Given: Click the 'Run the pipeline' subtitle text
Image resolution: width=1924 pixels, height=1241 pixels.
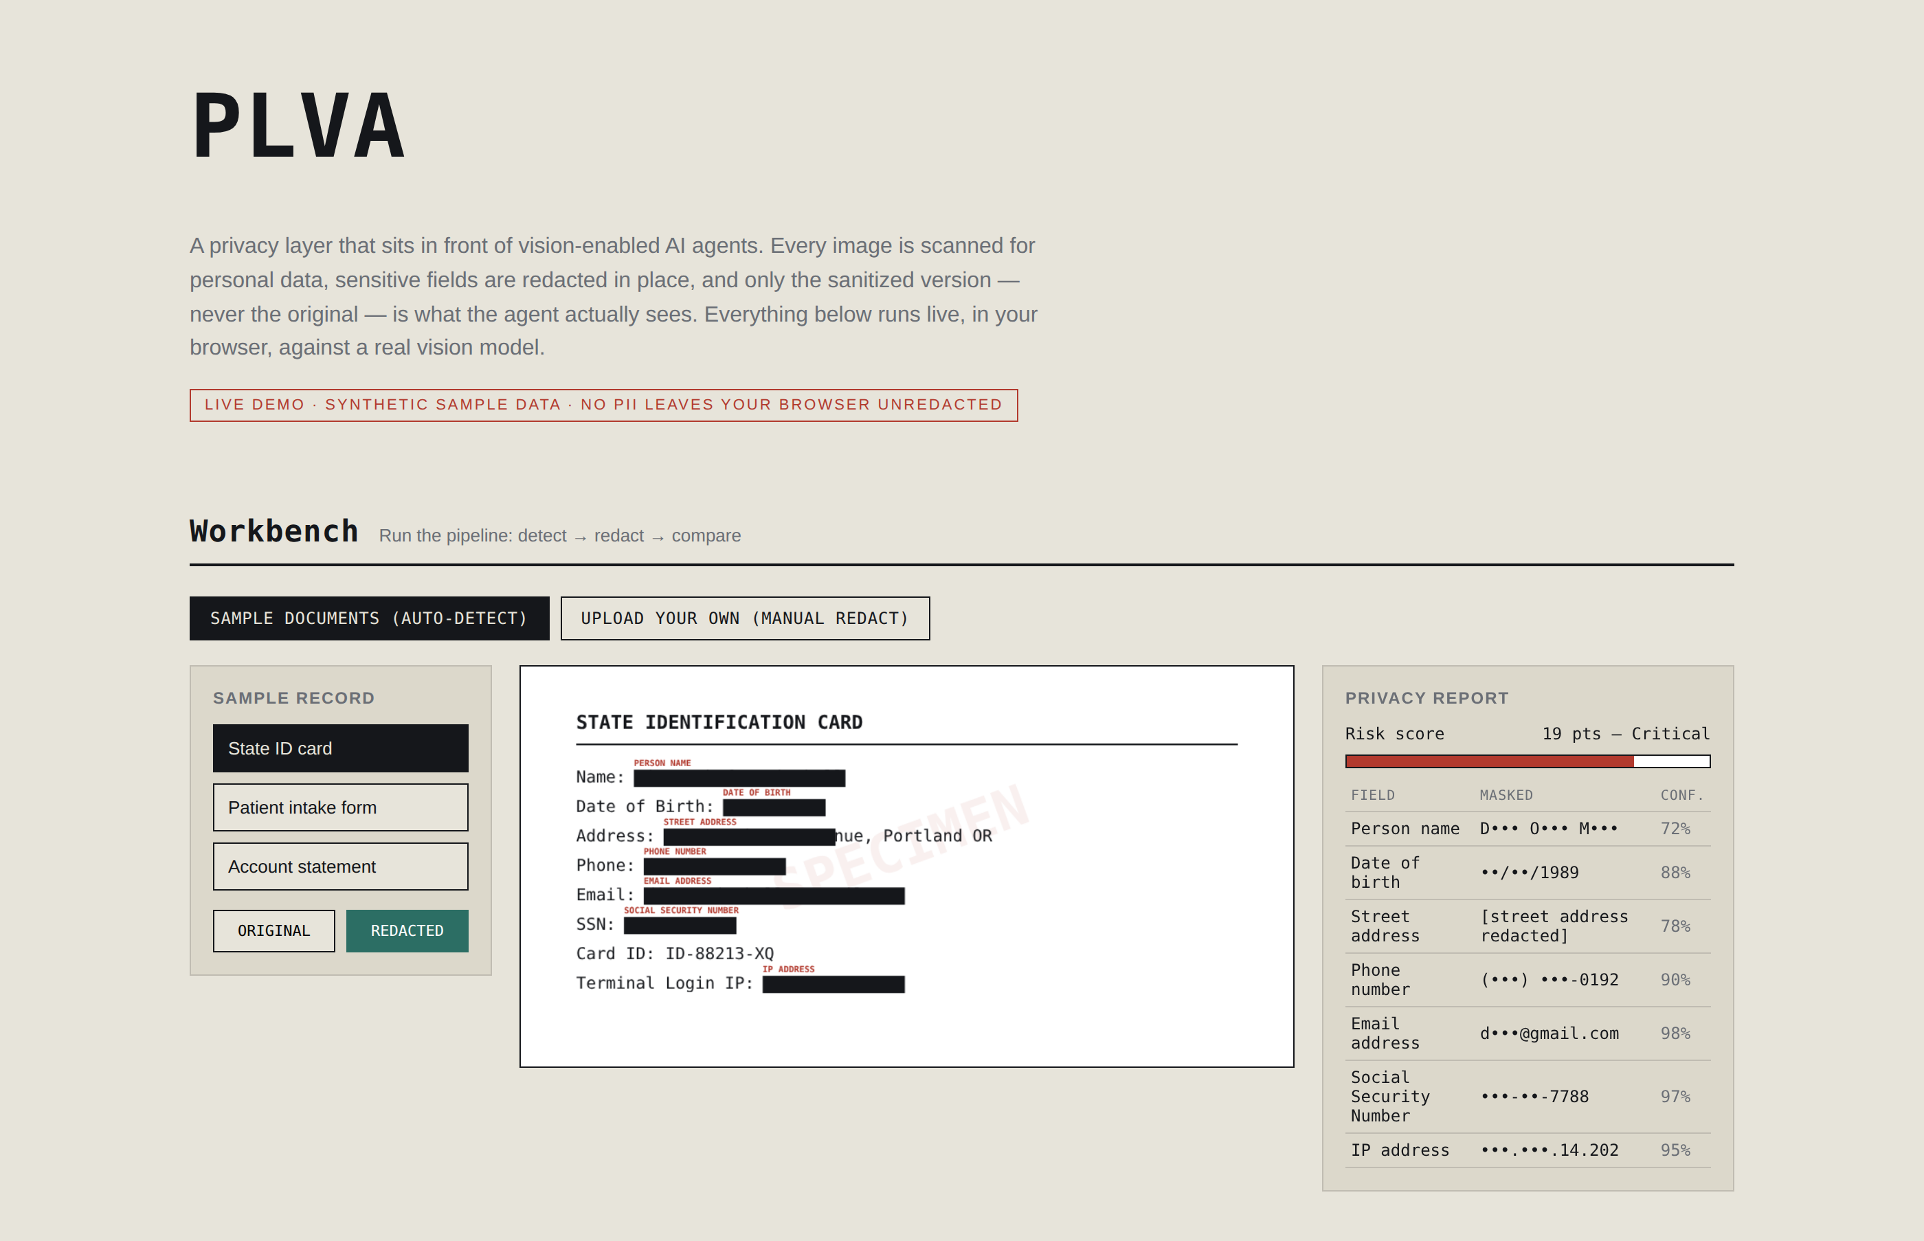Looking at the screenshot, I should click(x=559, y=536).
